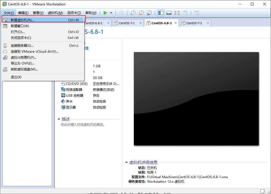
Task: Choose 连接服务器(S)... menu entry
Action: click(x=43, y=46)
